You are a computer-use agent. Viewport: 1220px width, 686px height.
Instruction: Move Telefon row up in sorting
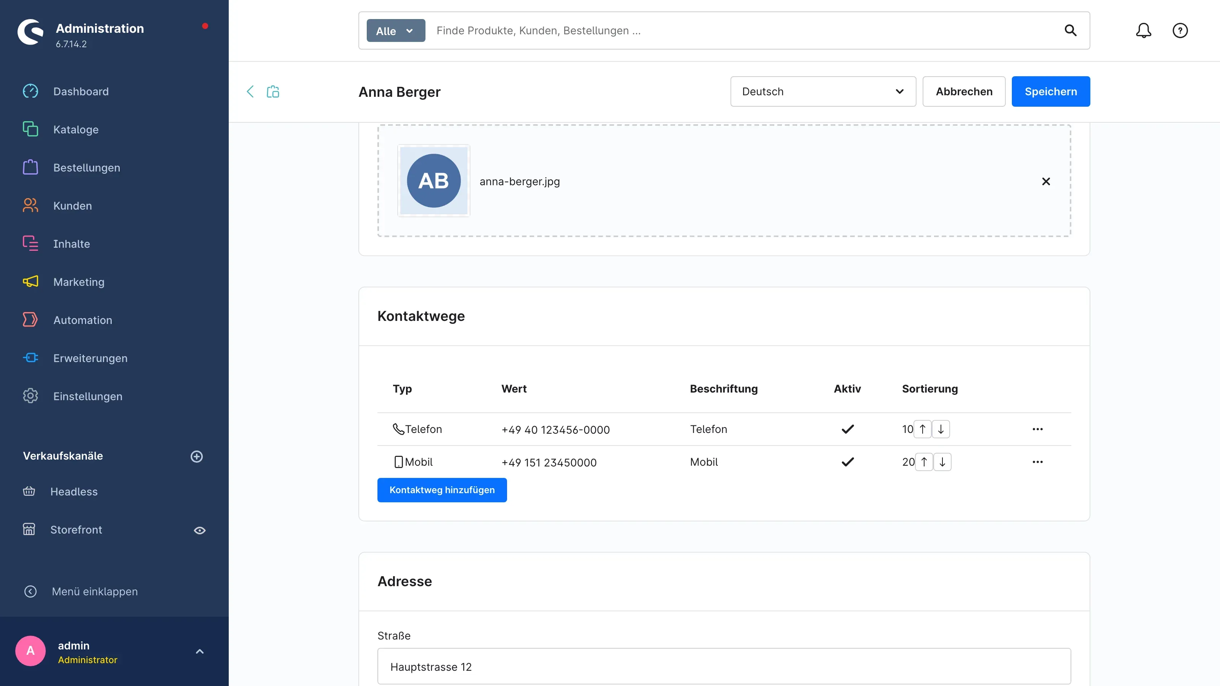(x=922, y=429)
